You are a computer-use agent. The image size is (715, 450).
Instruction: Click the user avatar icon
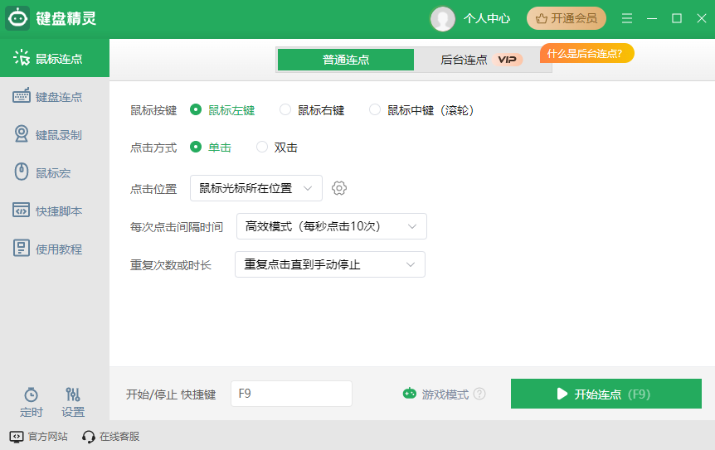442,18
